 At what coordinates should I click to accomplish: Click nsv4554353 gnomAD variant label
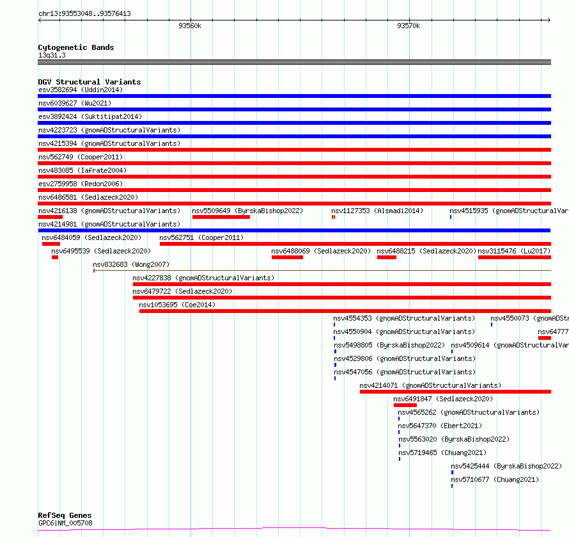pos(404,318)
